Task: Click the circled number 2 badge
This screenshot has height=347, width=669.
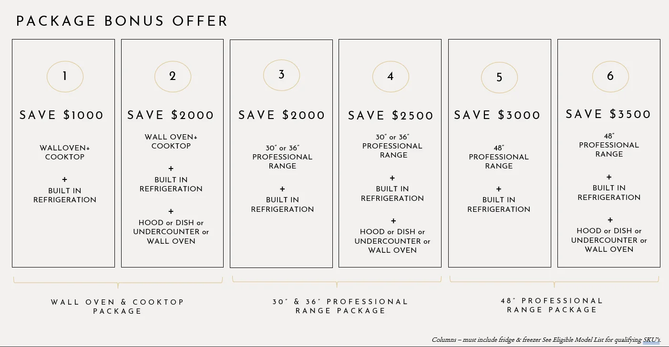Action: [x=173, y=77]
